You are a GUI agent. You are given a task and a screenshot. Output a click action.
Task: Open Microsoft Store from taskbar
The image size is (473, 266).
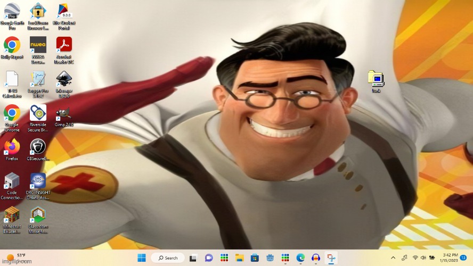pos(255,258)
